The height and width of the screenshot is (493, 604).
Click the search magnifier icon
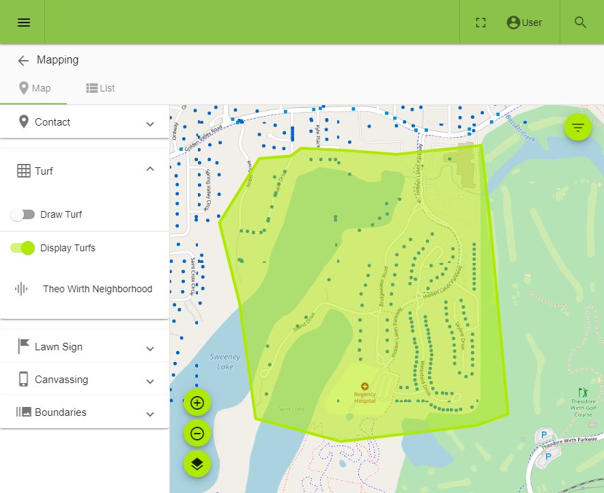click(581, 23)
